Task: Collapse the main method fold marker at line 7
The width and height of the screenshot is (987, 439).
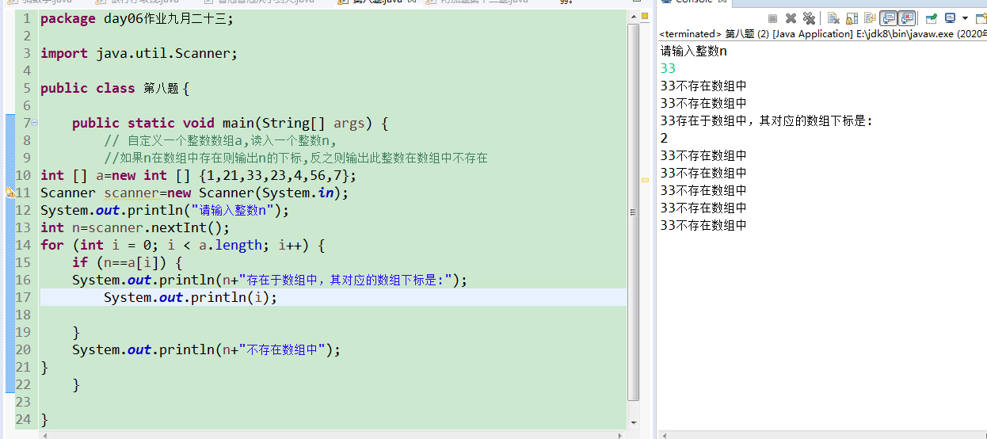Action: point(34,123)
